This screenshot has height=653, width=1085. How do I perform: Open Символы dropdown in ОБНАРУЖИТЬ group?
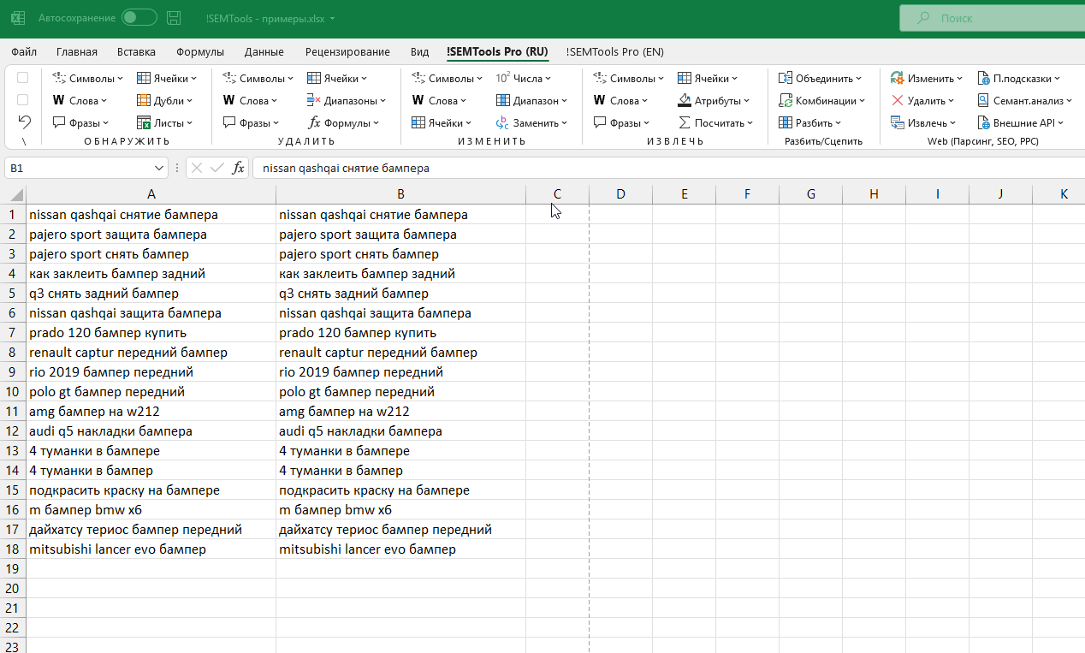[88, 78]
